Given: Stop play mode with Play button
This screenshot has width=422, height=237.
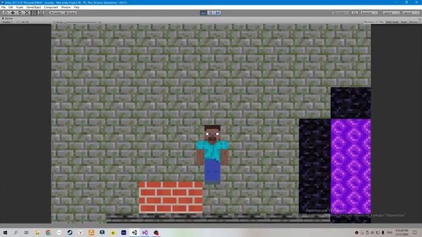Looking at the screenshot, I should pos(204,13).
